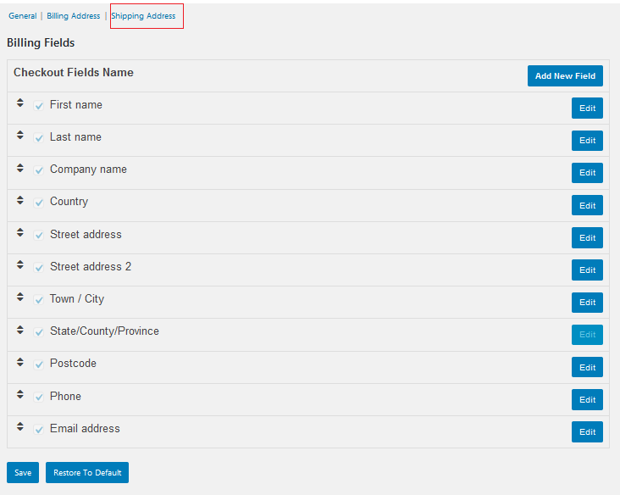Click the sort handle for State/County/Province
Image resolution: width=620 pixels, height=495 pixels.
[x=20, y=330]
